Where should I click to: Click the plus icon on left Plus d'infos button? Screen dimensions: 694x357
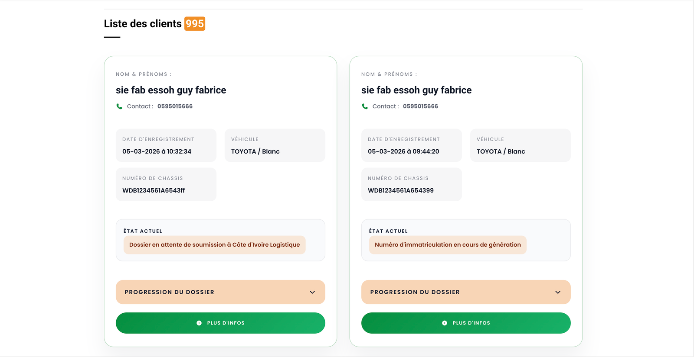[199, 323]
